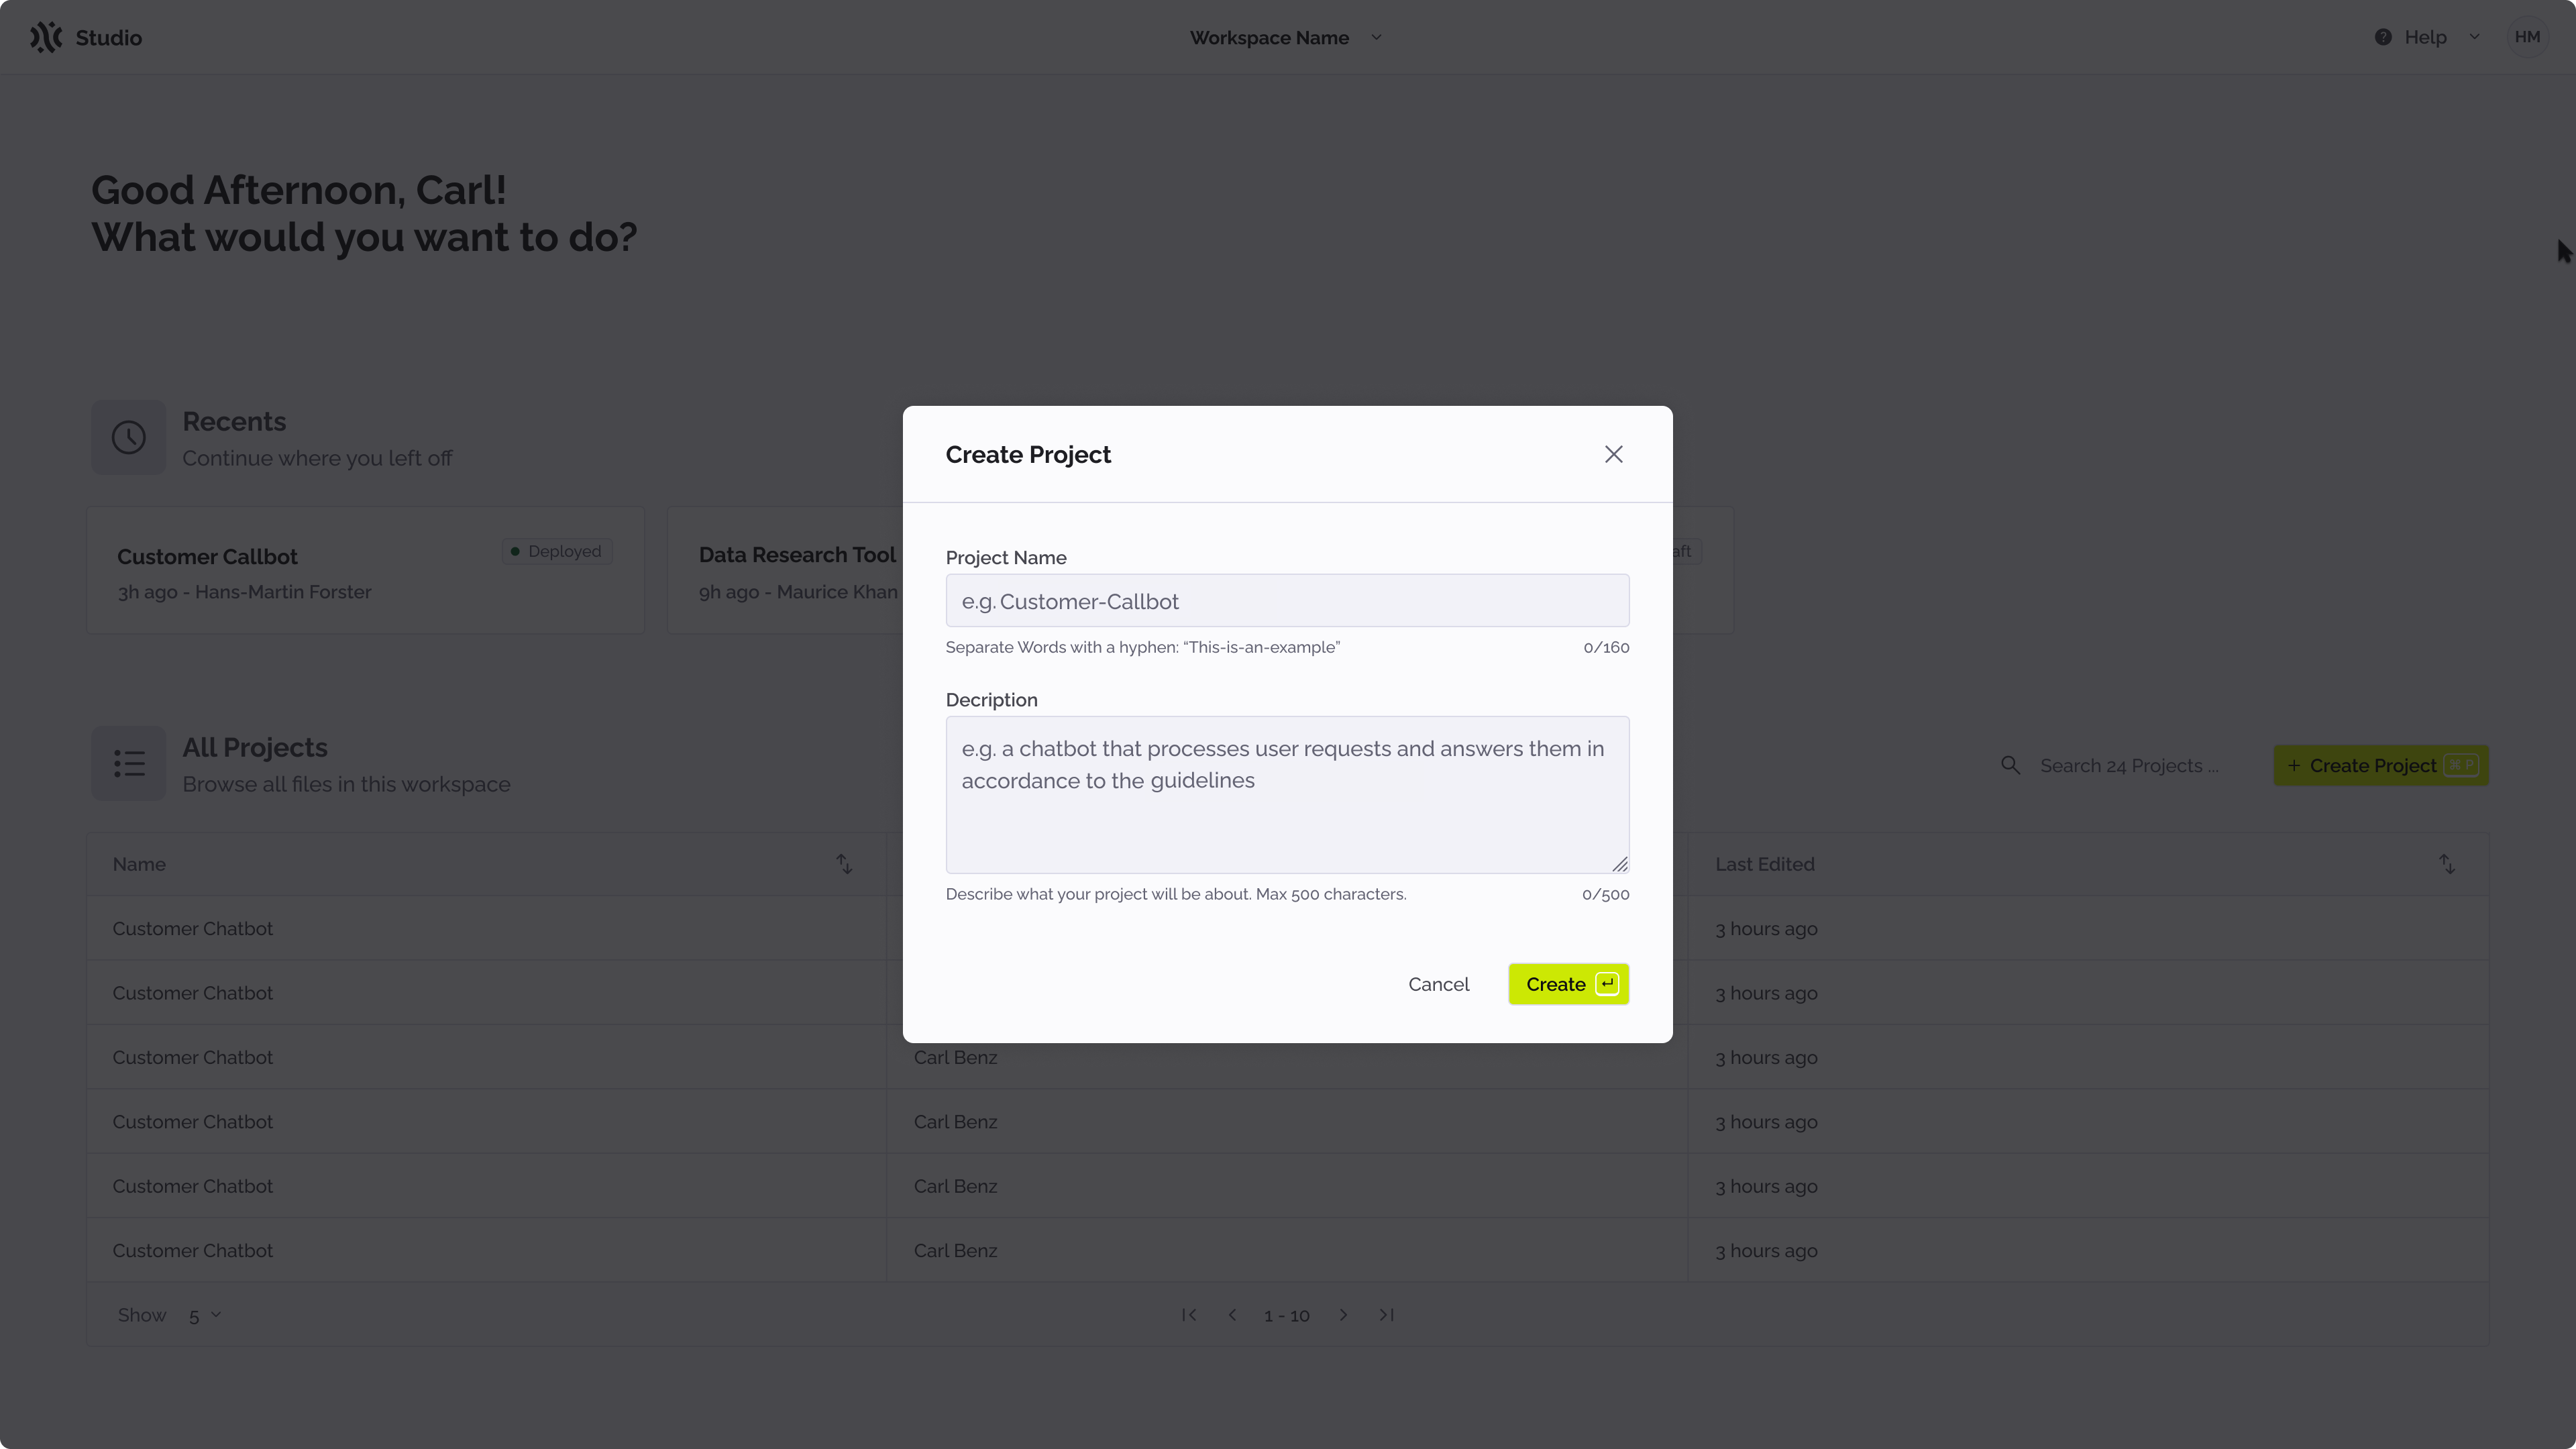Open the Show rows count dropdown
Image resolution: width=2576 pixels, height=1449 pixels.
205,1315
